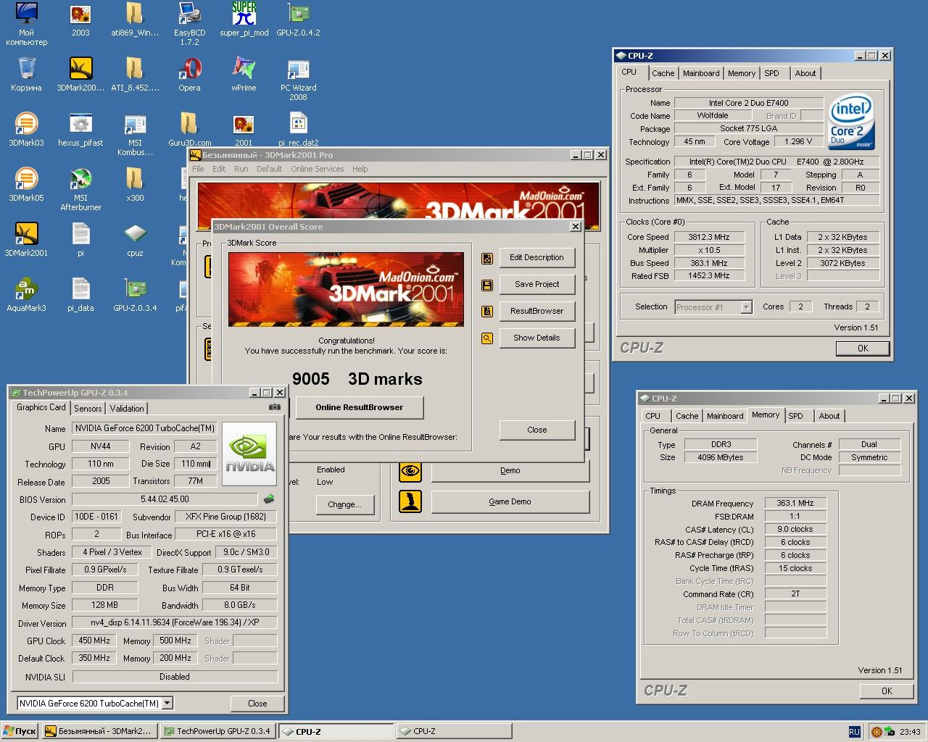Open the hexus_pifast desktop icon
928x742 pixels.
pyautogui.click(x=80, y=129)
